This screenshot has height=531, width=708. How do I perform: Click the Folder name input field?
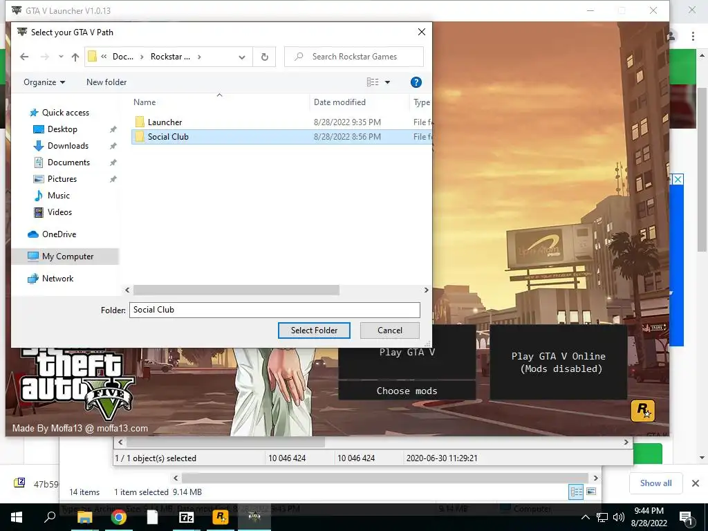274,310
